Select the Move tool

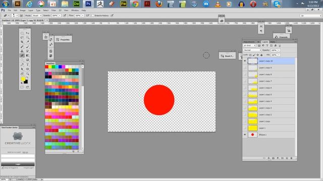click(x=28, y=33)
